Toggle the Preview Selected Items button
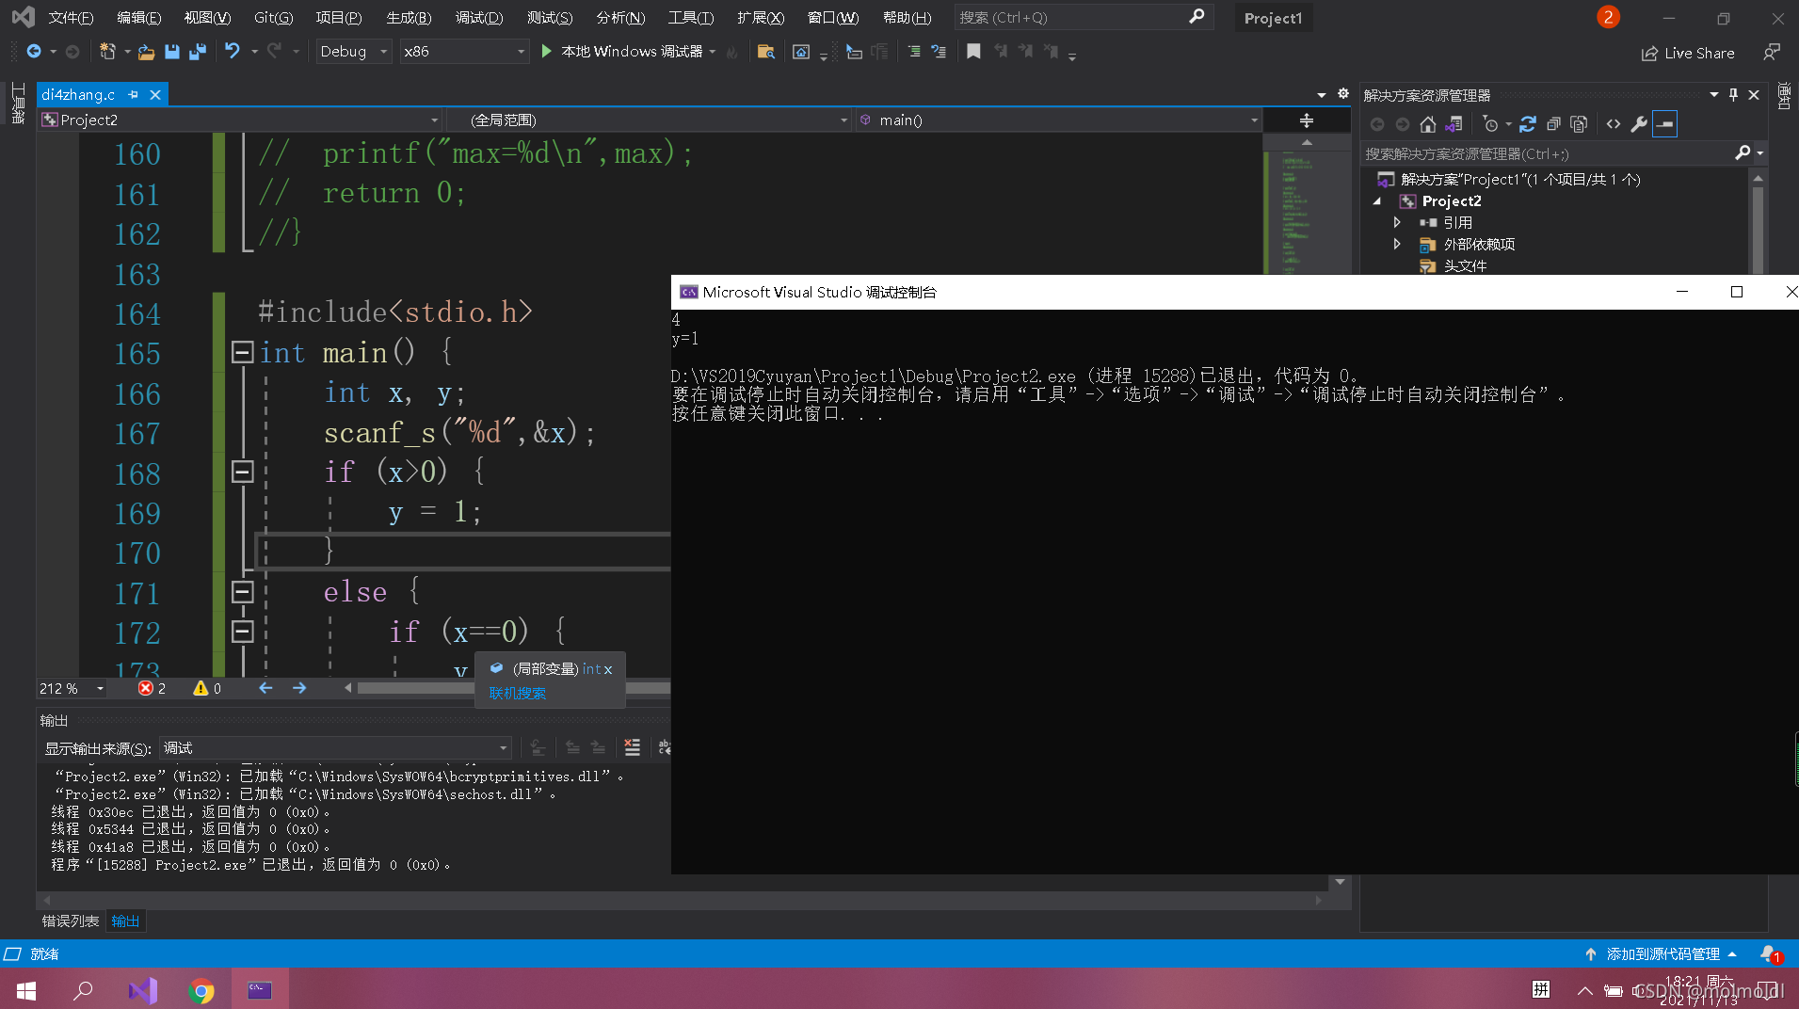The width and height of the screenshot is (1799, 1009). pyautogui.click(x=1665, y=124)
